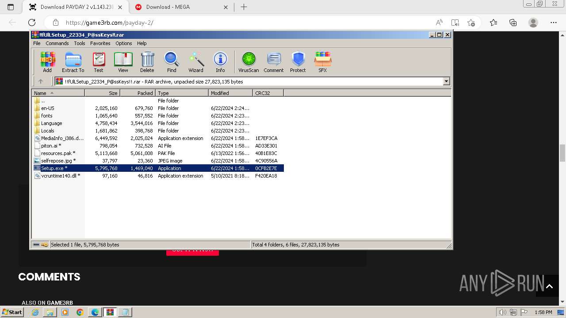This screenshot has height=318, width=566.
Task: Click the status bar drive/key icon
Action: click(41, 245)
